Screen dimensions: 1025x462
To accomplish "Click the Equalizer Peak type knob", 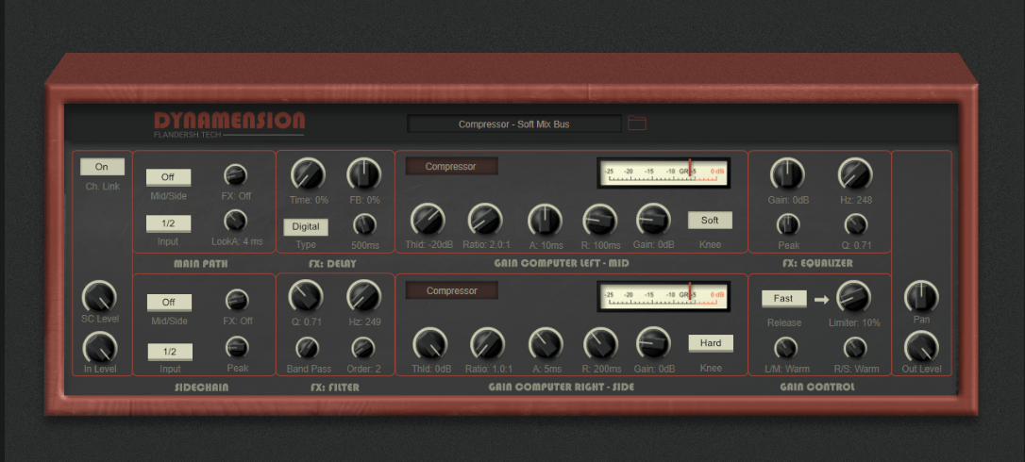I will [788, 224].
